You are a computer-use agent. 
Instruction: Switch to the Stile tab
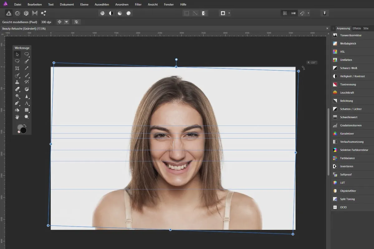click(x=366, y=28)
